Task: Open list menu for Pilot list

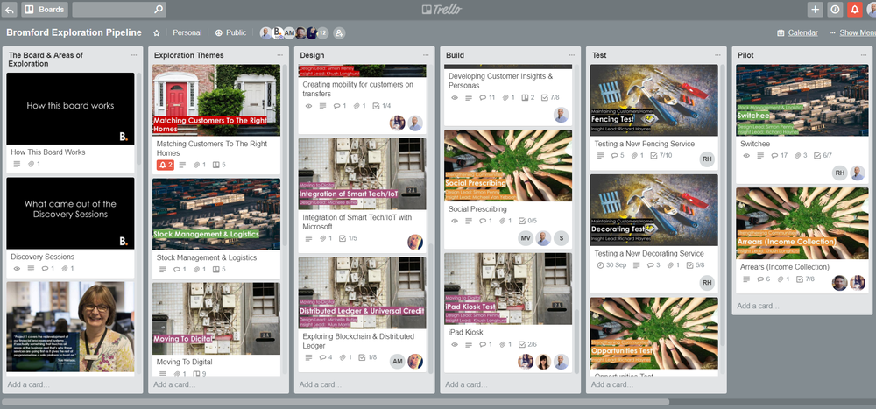Action: [x=863, y=55]
